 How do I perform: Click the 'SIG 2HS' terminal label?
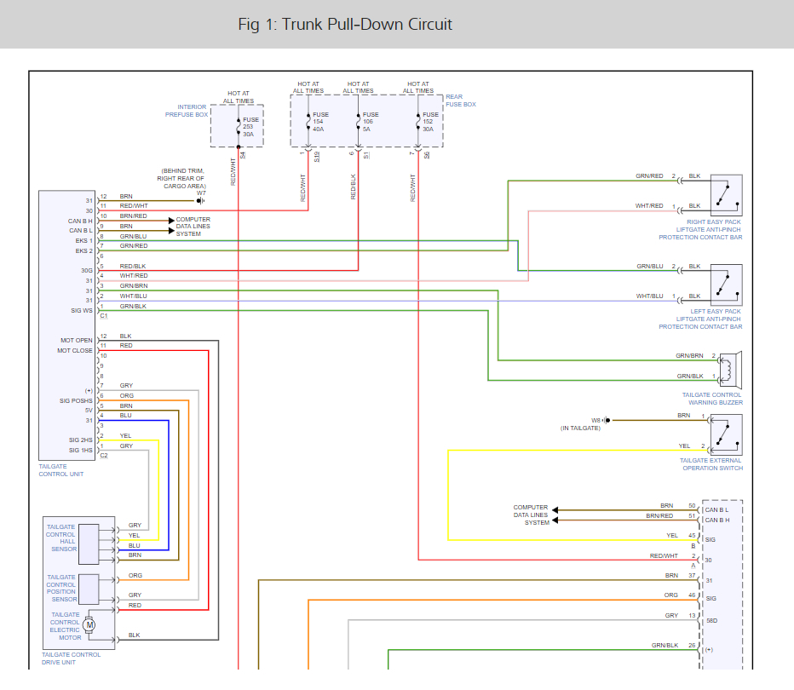coord(81,440)
